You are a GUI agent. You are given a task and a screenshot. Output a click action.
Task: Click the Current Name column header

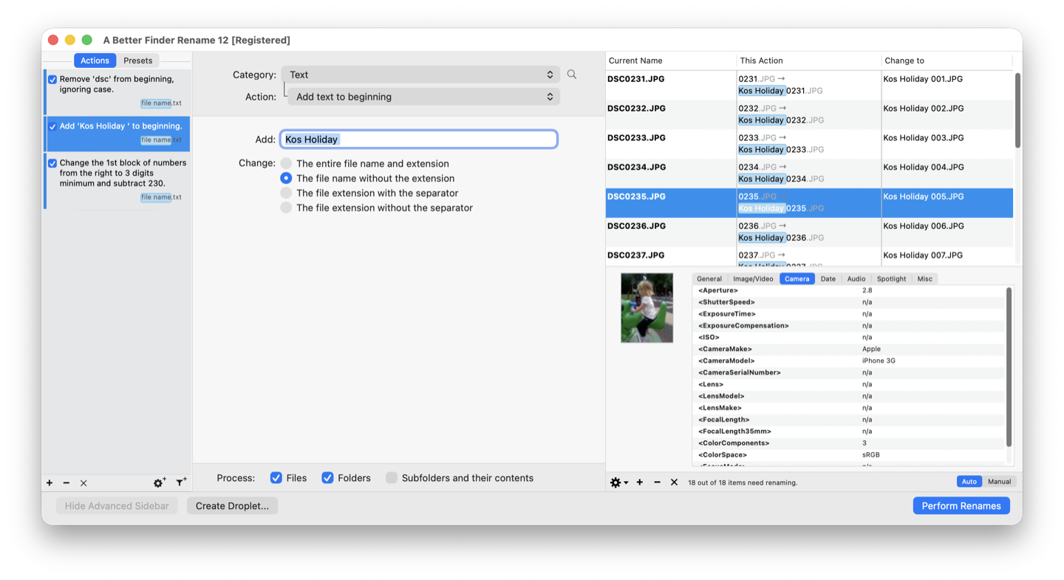(671, 61)
